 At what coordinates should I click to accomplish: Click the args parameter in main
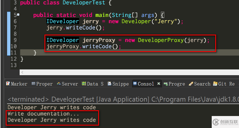point(148,15)
